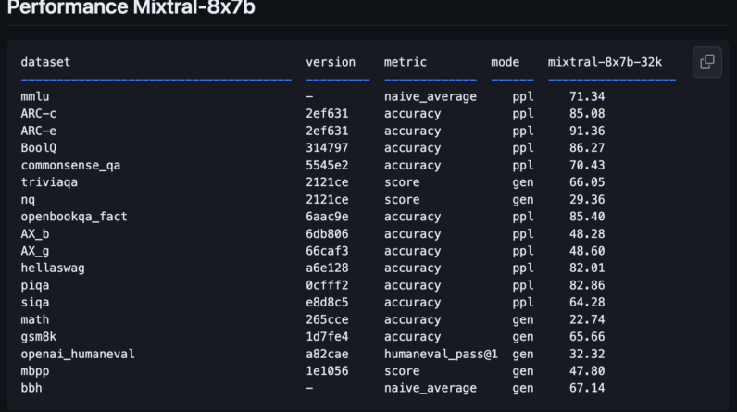
Task: Click the openbookqa_fact score 85.40
Action: click(587, 217)
